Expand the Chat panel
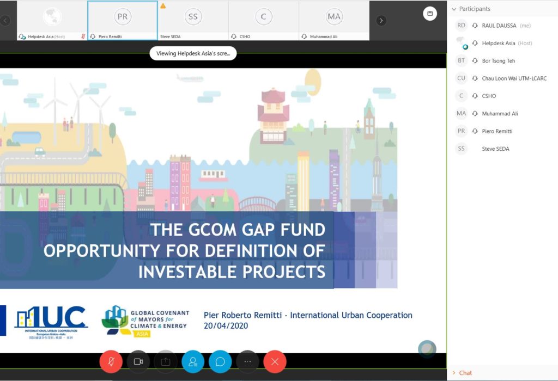Viewport: 558px width, 381px height. tap(465, 373)
